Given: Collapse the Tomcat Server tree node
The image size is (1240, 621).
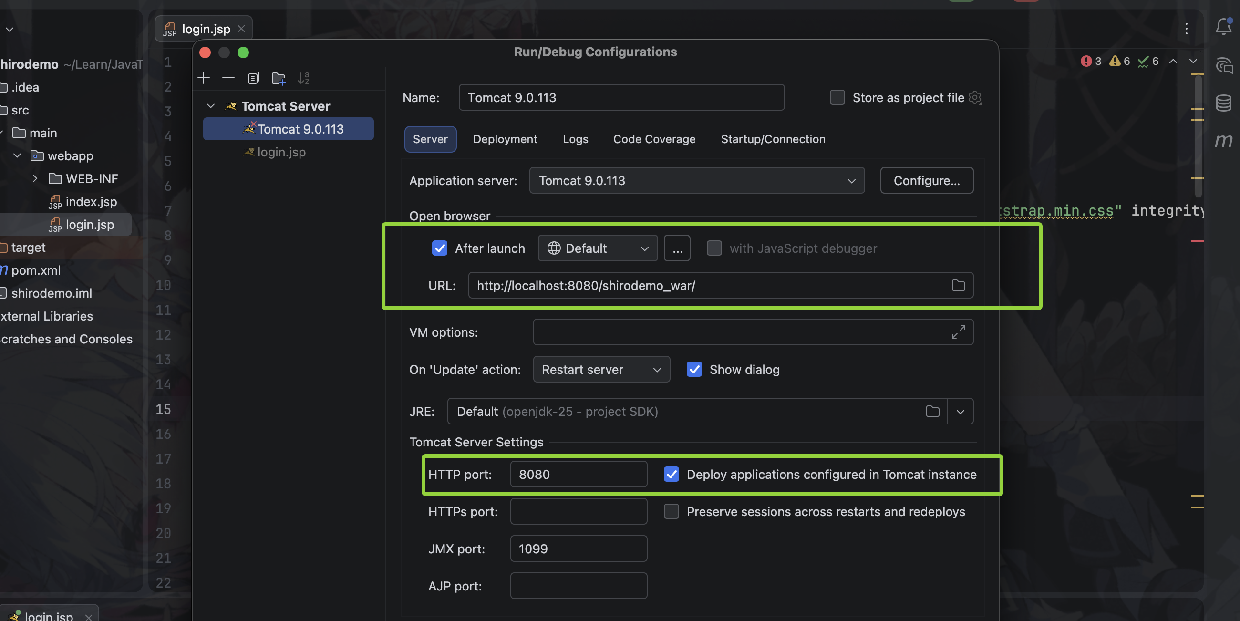Looking at the screenshot, I should click(211, 106).
